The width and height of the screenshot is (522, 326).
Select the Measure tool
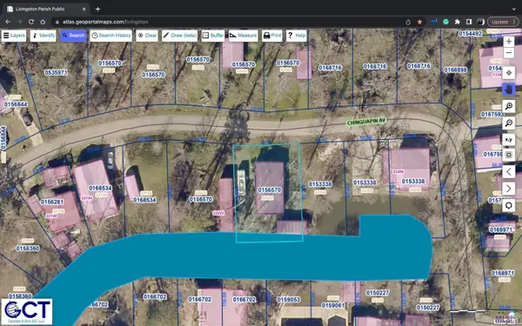tap(244, 36)
